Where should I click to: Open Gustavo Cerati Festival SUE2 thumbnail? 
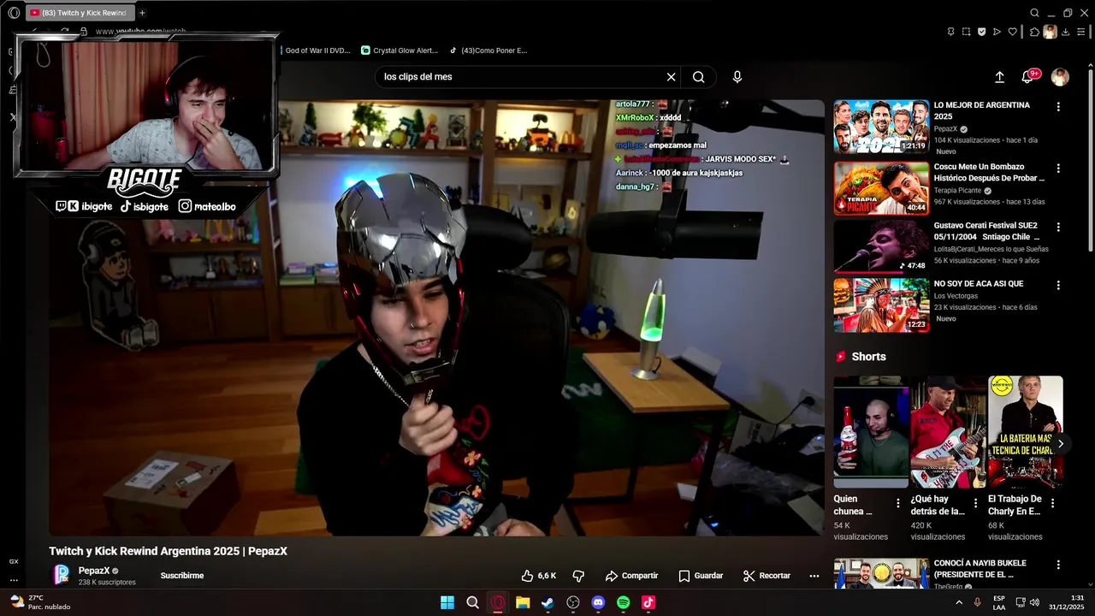[x=881, y=246]
